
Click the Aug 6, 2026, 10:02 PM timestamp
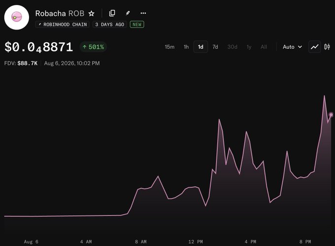click(x=72, y=63)
